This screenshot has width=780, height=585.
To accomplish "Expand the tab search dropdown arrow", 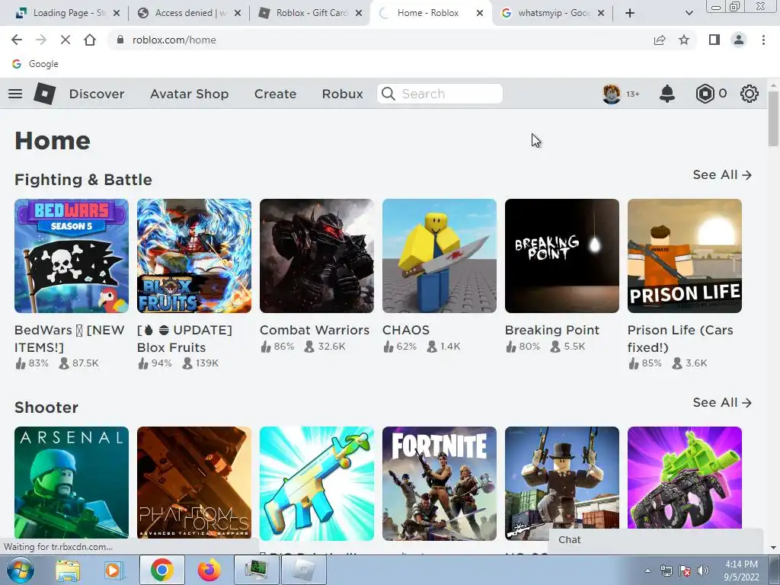I will (689, 13).
